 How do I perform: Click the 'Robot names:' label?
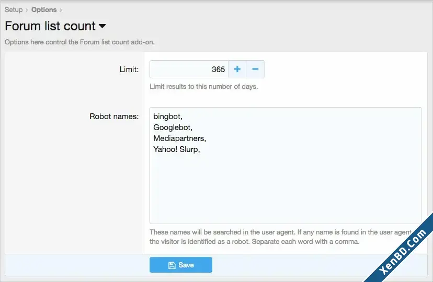click(114, 116)
